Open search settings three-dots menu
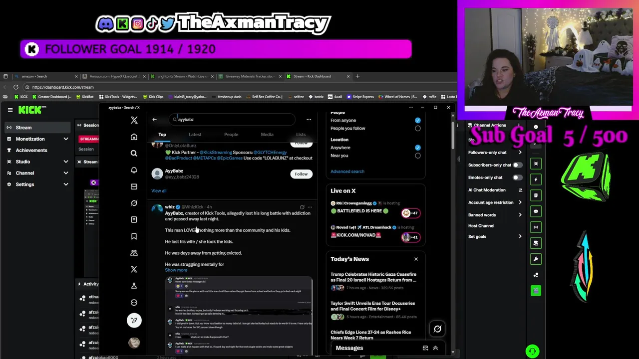The image size is (639, 359). click(x=309, y=119)
